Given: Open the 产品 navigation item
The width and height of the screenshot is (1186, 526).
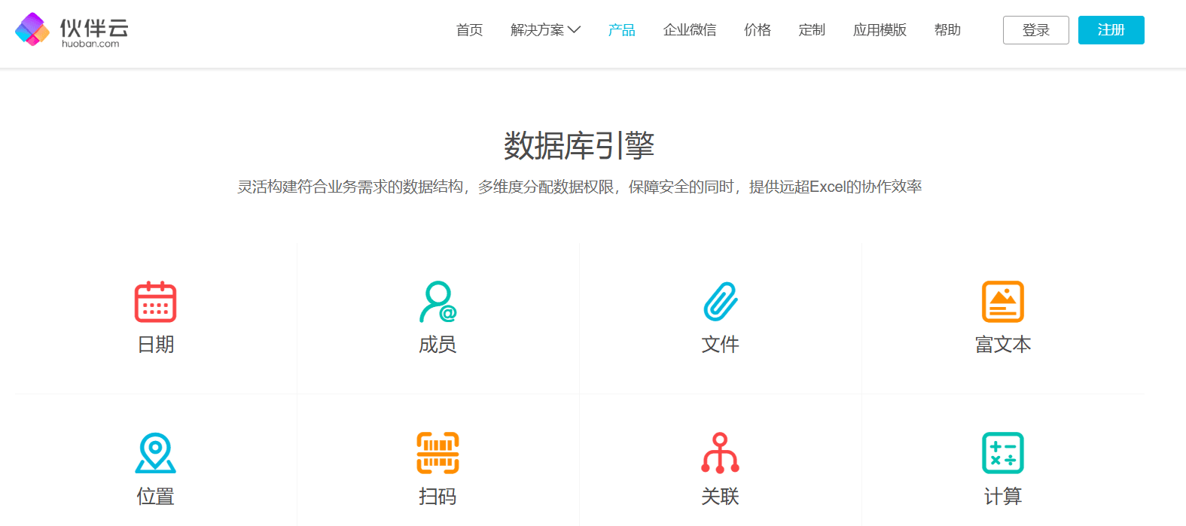Looking at the screenshot, I should (x=622, y=30).
